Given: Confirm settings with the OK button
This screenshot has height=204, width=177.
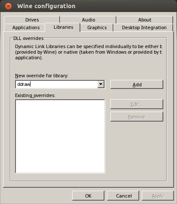Looking at the screenshot, I should point(88,196).
